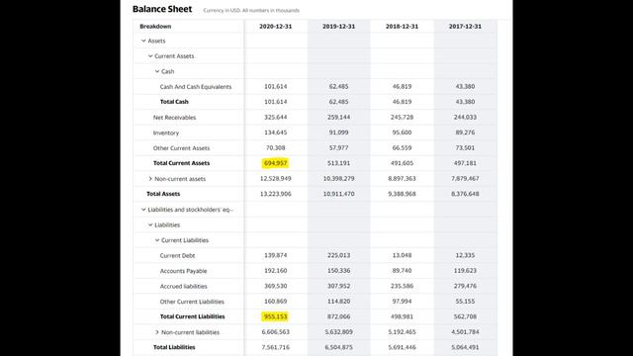Screen dimensions: 633x356
Task: Click the Accrued liabilities row label
Action: (x=183, y=286)
